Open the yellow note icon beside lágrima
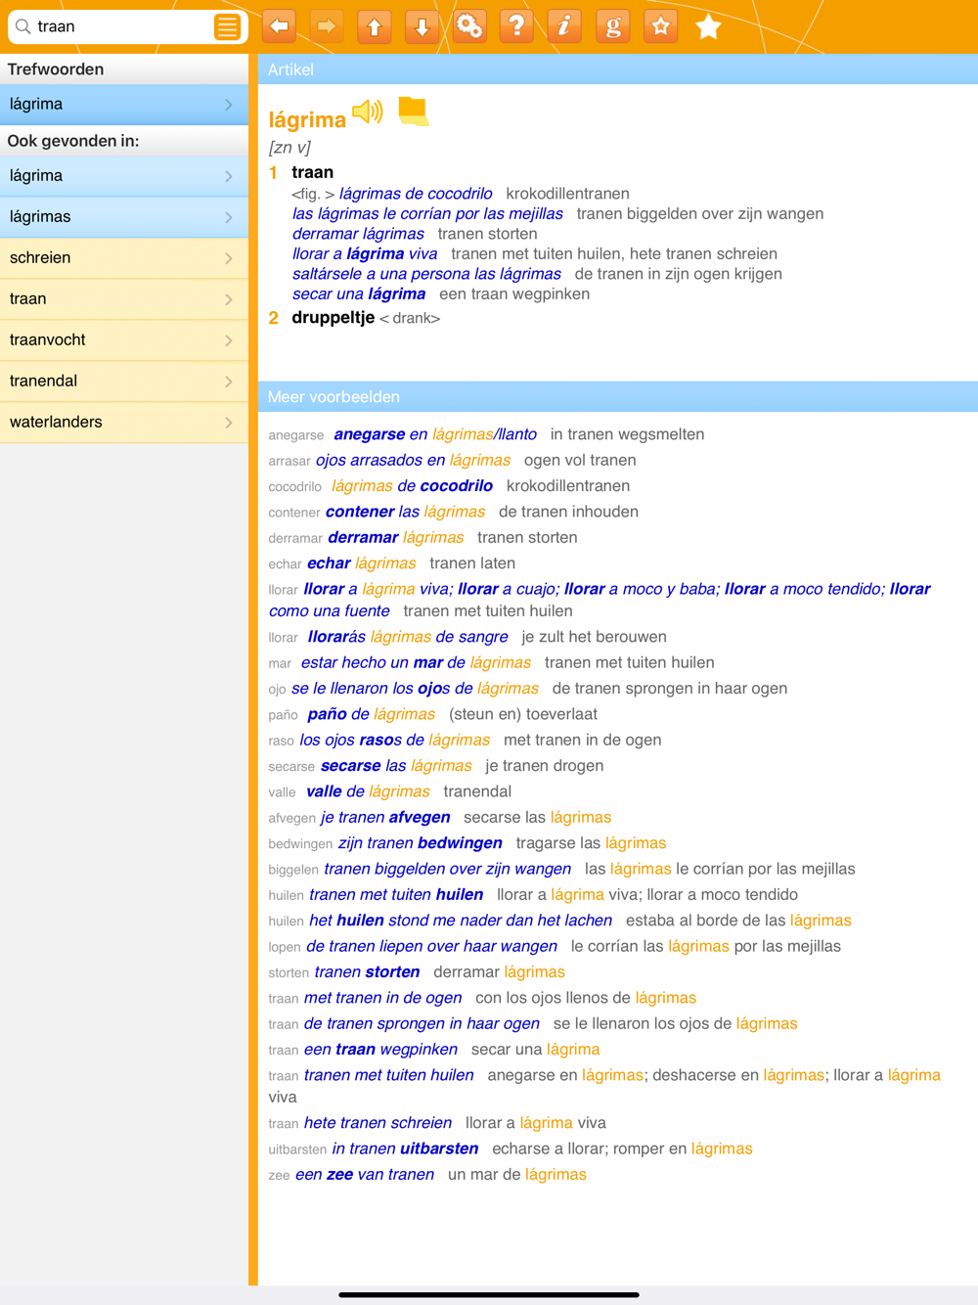The height and width of the screenshot is (1305, 978). (414, 112)
